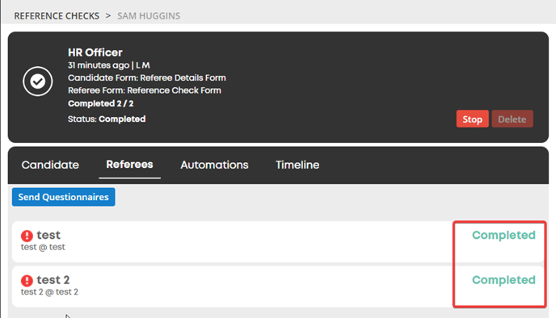Click the Completed status for test 2
Screen dimensions: 556x318
pos(503,280)
